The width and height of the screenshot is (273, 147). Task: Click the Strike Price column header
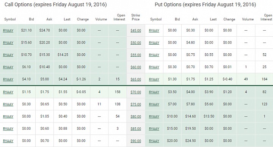(x=136, y=17)
